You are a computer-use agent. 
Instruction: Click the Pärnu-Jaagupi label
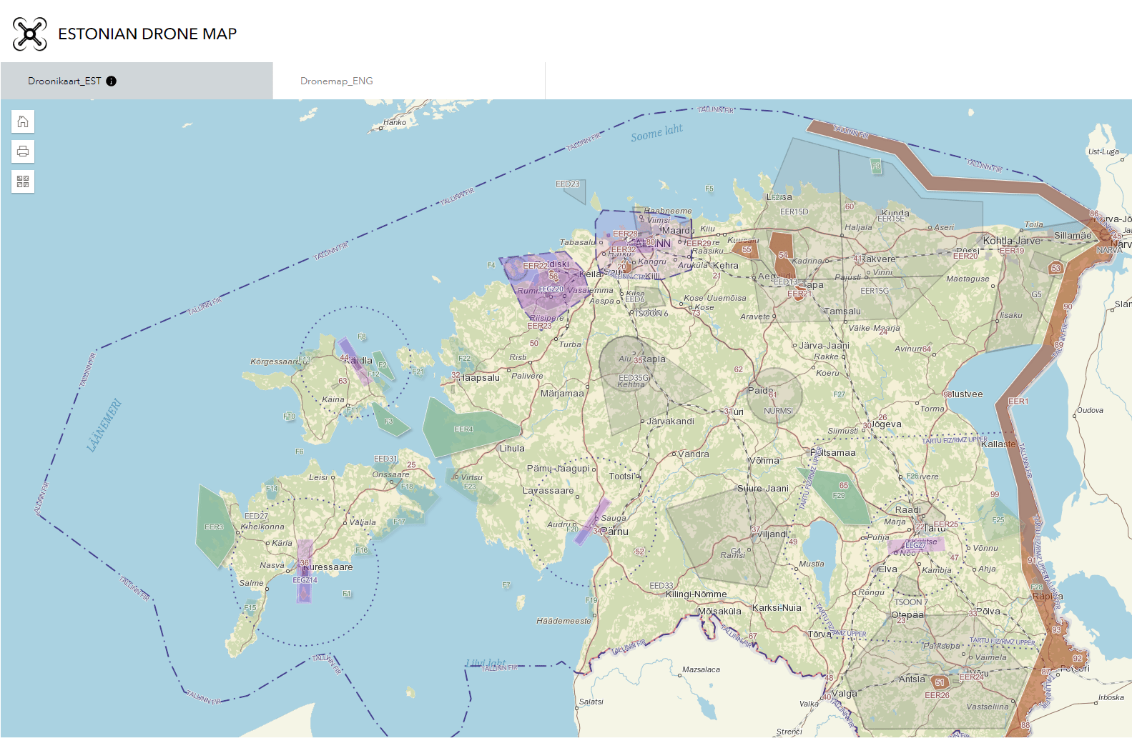[558, 469]
